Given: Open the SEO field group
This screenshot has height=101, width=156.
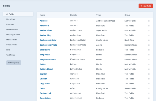Looking at the screenshot, I should [x=8, y=50].
